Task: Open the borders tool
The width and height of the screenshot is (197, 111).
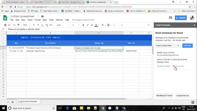Action: click(x=108, y=25)
